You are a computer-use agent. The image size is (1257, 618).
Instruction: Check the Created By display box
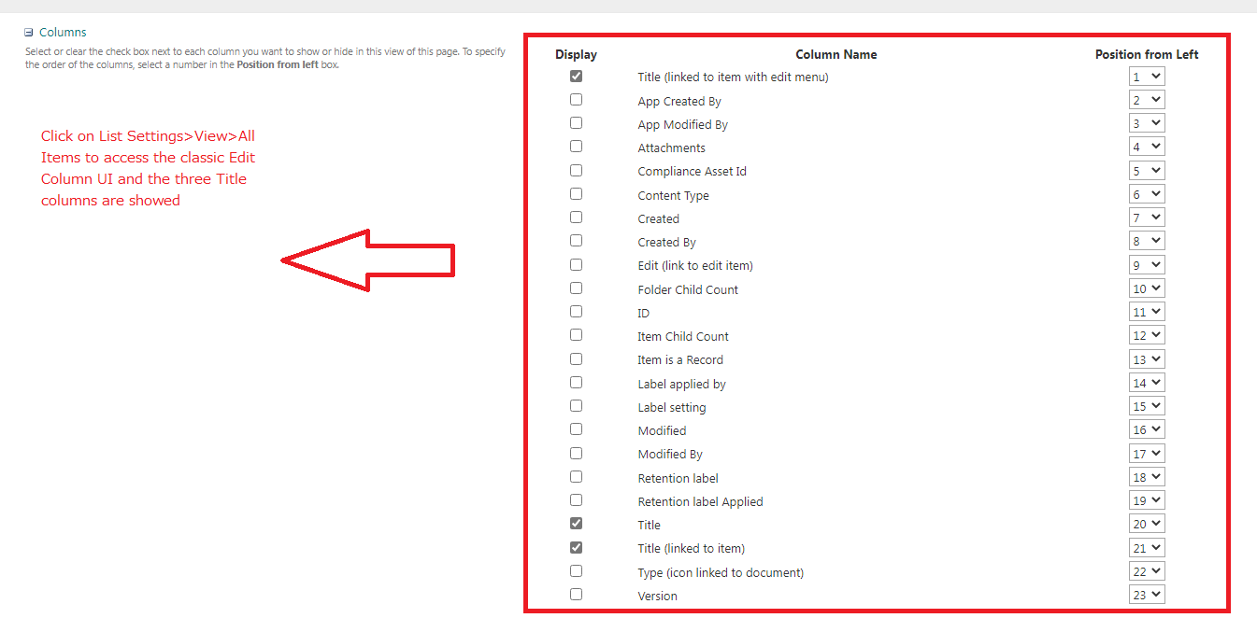pos(576,241)
